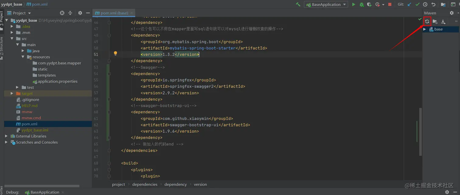Start debugging with the bug icon
This screenshot has width=460, height=195.
tap(361, 5)
